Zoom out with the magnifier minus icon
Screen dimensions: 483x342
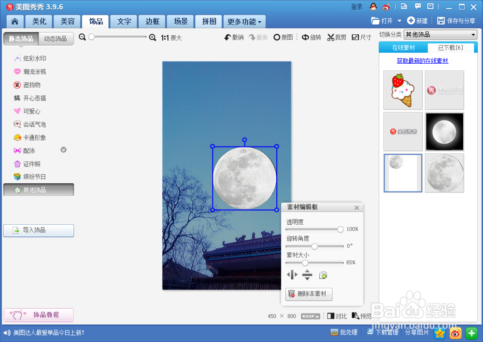pos(82,37)
